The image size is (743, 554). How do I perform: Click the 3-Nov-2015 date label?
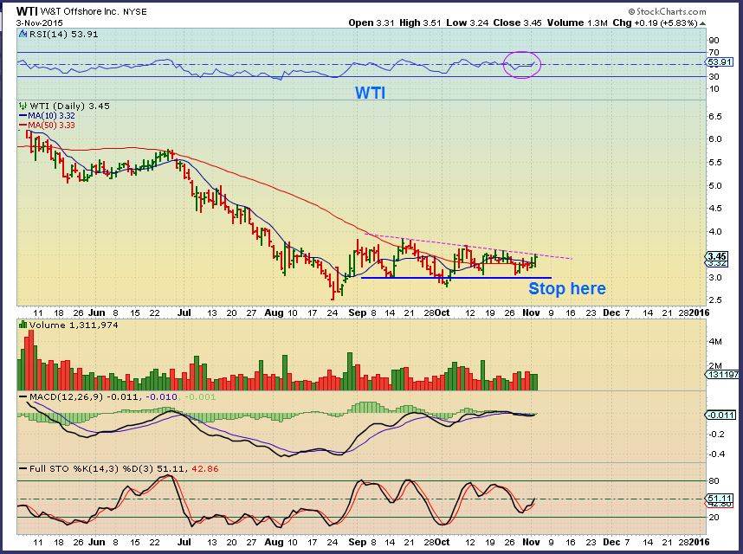tap(39, 23)
